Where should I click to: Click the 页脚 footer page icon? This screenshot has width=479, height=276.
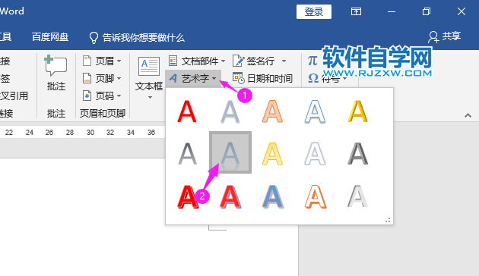[x=87, y=79]
